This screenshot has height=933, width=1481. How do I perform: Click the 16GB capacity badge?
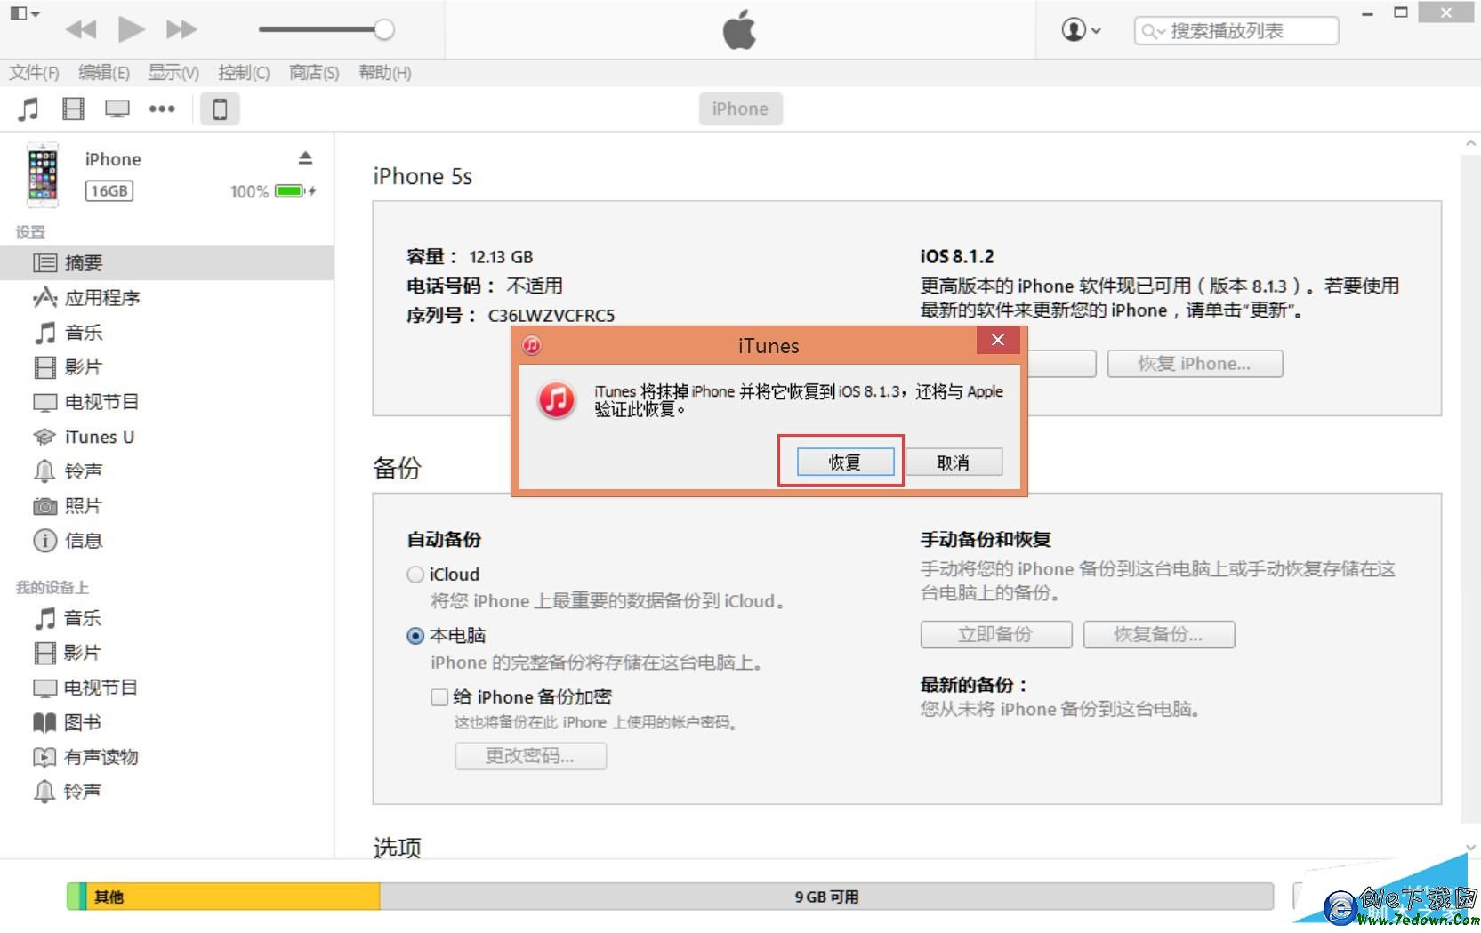(x=109, y=191)
